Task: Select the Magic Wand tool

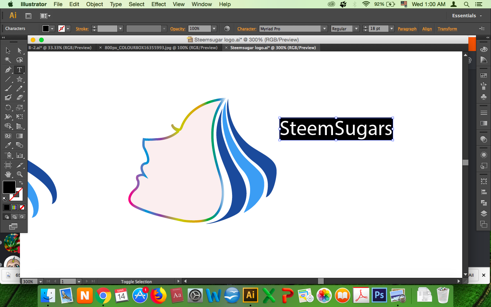Action: (8, 60)
